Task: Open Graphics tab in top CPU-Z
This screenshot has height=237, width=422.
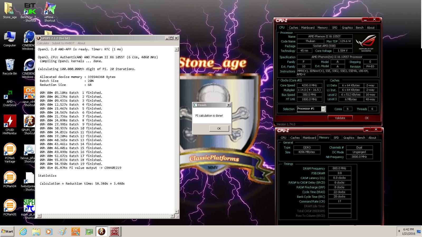Action: tap(347, 28)
